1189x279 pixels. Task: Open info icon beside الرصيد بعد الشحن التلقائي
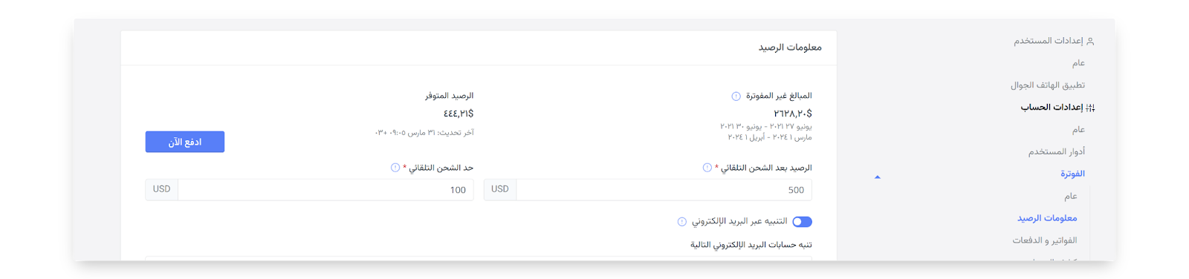pyautogui.click(x=707, y=168)
